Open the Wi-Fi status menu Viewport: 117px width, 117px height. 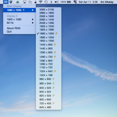(x=41, y=2)
